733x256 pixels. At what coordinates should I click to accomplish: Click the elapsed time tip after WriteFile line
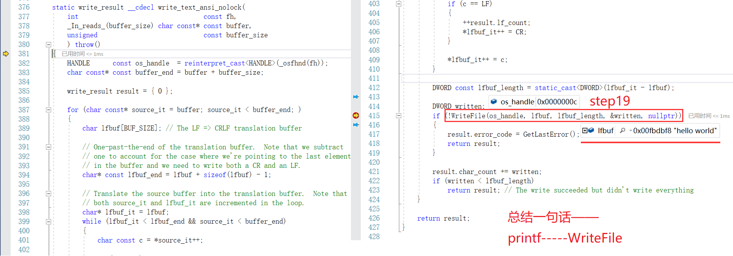(709, 116)
